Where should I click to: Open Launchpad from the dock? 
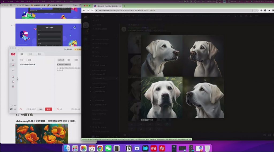click(x=75, y=148)
